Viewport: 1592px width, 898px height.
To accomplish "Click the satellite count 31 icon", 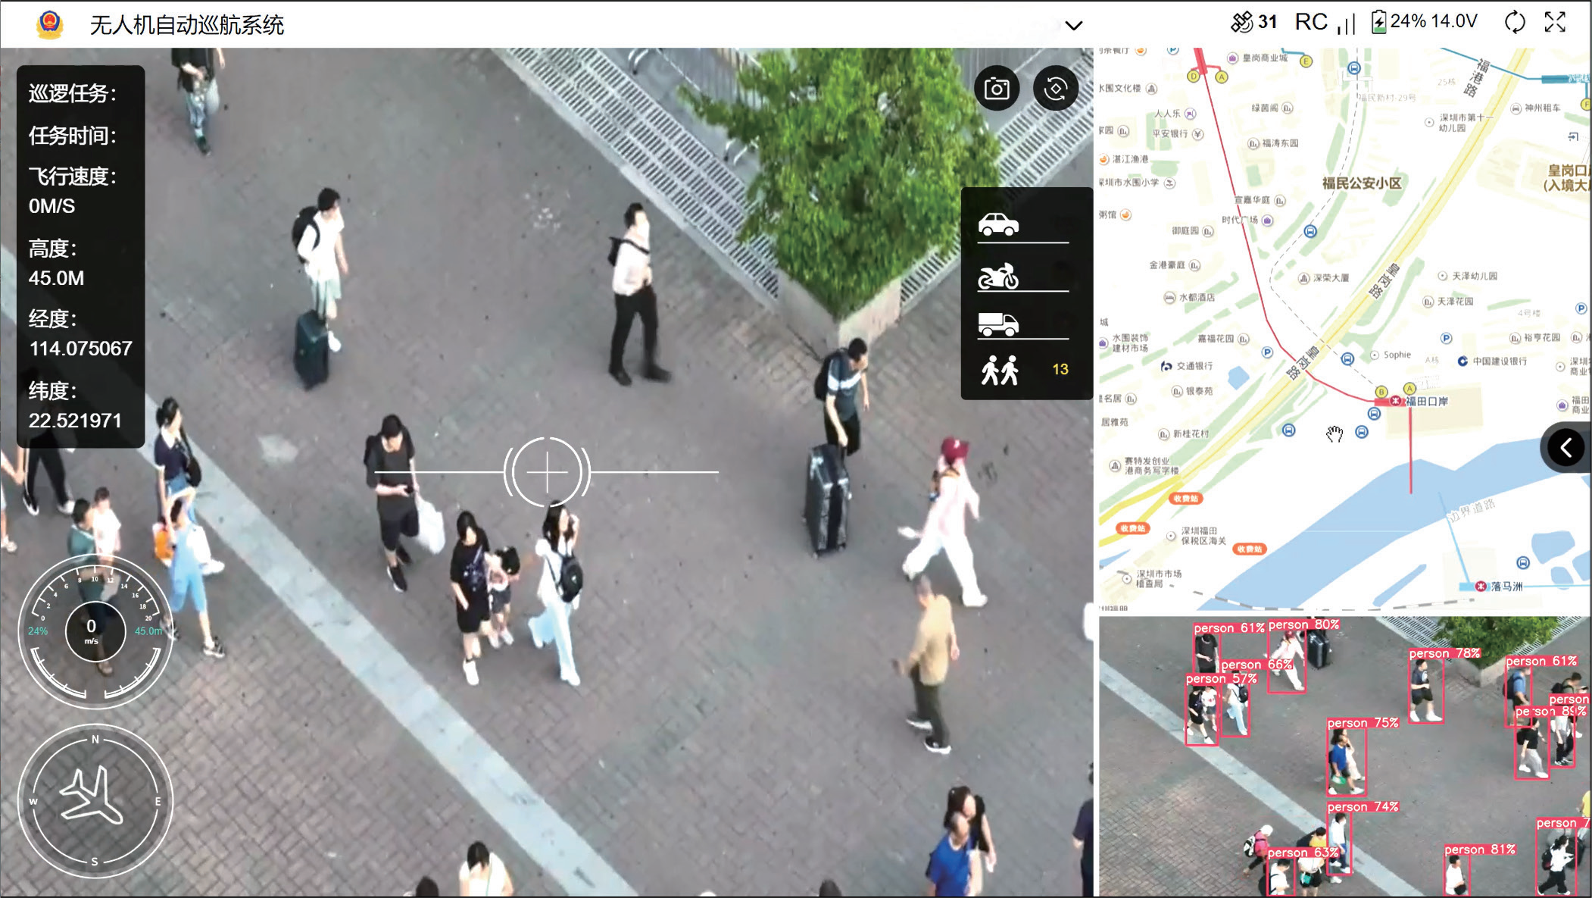I will coord(1253,22).
